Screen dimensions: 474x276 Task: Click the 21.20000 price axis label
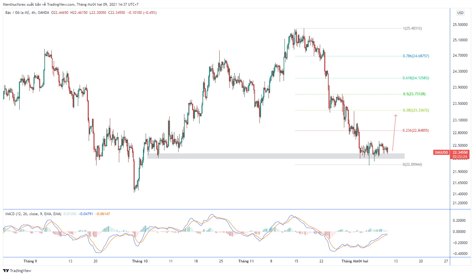(x=460, y=203)
